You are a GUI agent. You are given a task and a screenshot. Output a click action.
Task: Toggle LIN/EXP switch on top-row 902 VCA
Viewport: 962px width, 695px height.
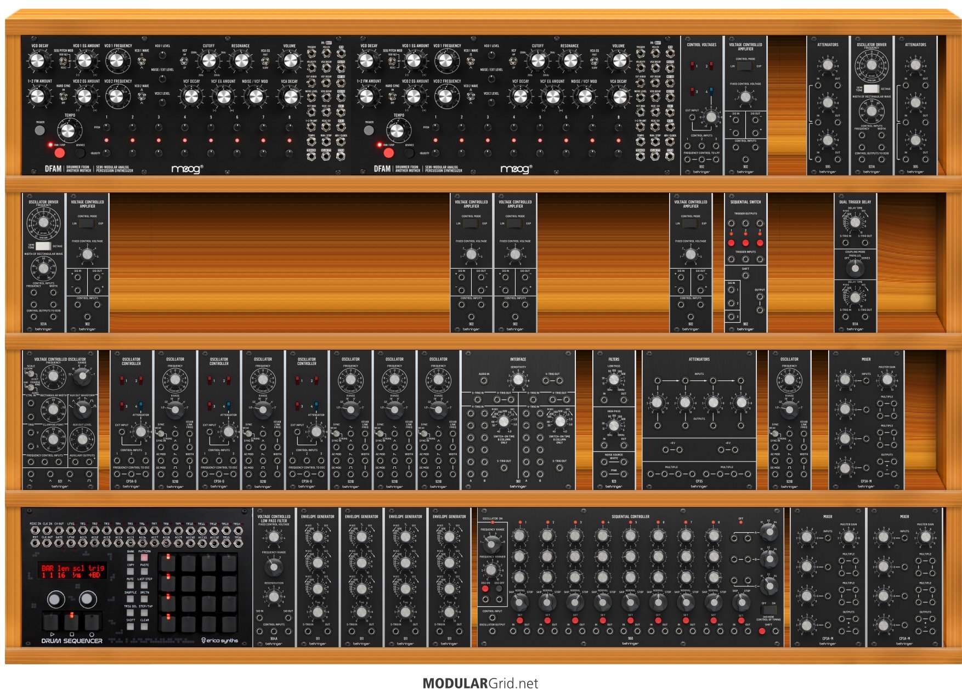(x=745, y=66)
